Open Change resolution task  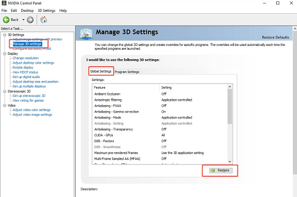(26, 58)
